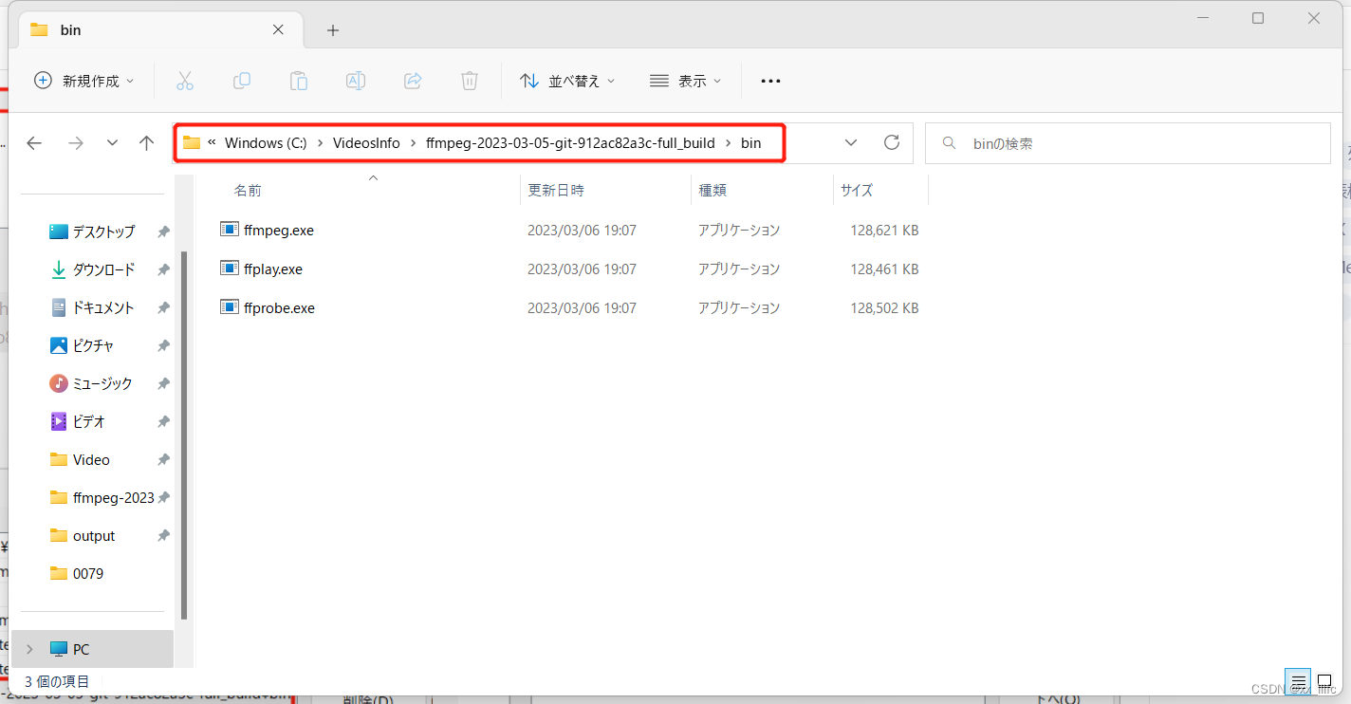Click Windows (C:) in address path
1351x704 pixels.
tap(266, 143)
